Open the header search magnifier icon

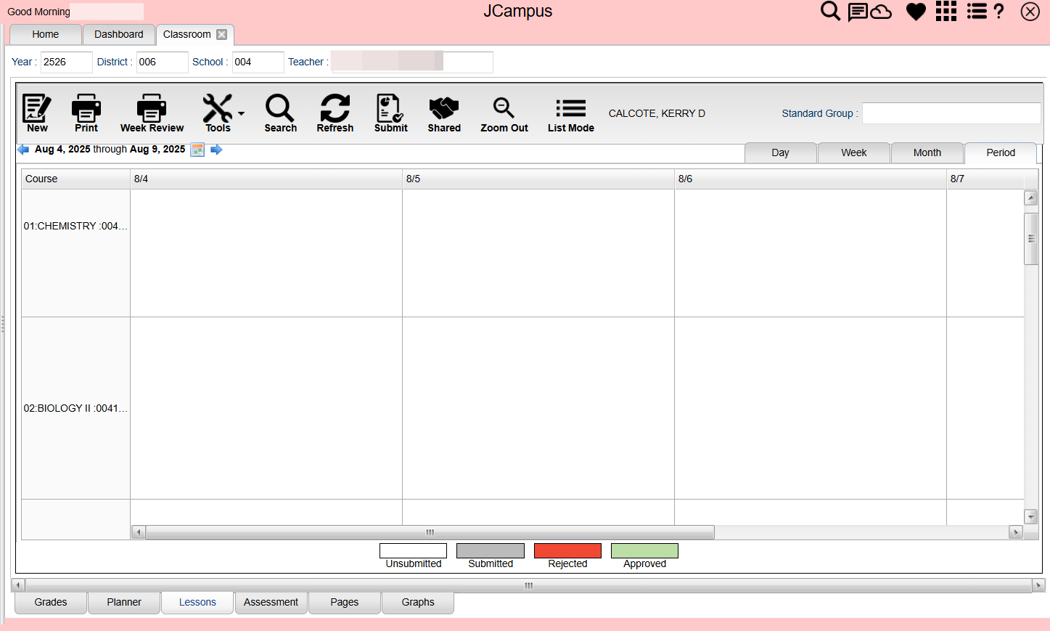(x=830, y=11)
